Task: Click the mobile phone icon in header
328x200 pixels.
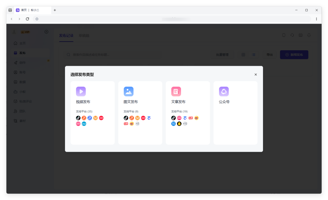Action: click(x=284, y=35)
